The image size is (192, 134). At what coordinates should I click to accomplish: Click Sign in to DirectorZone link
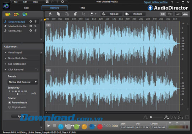pos(156,2)
